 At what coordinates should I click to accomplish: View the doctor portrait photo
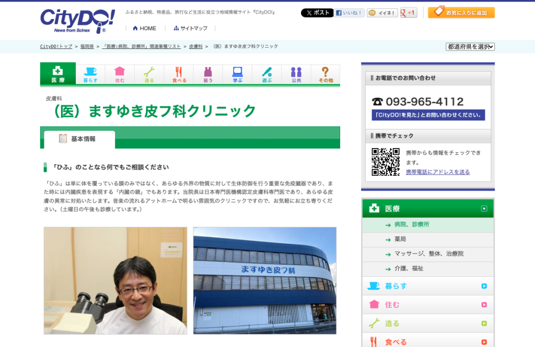pyautogui.click(x=115, y=281)
